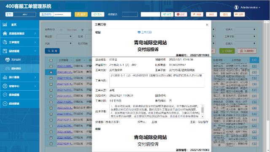Expand the 工单管理 sidebar menu chevron

(35, 42)
